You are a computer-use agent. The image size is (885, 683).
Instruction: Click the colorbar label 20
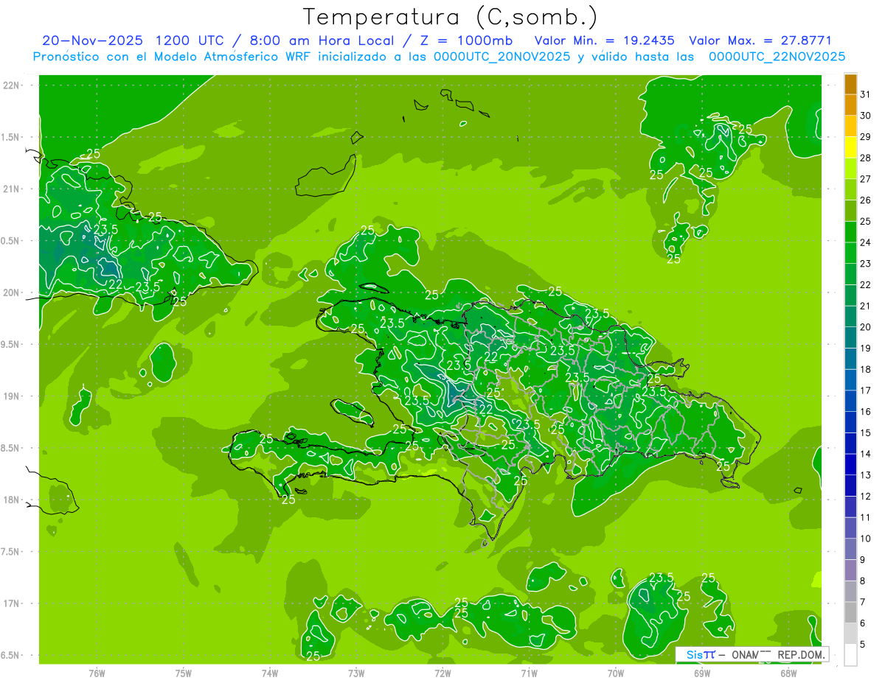pyautogui.click(x=866, y=327)
